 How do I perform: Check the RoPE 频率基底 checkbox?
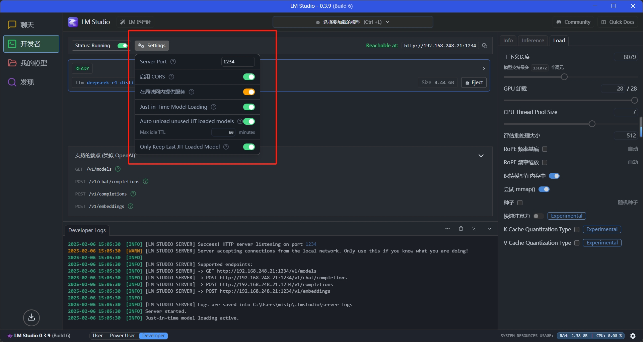point(545,149)
